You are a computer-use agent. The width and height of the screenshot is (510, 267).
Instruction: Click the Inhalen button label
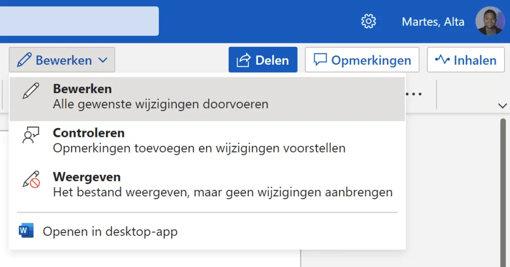point(475,60)
